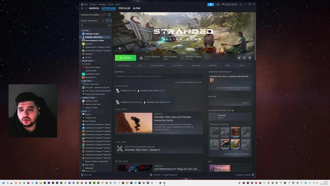The width and height of the screenshot is (330, 186).
Task: Open game settings gear icon
Action: pos(239,58)
